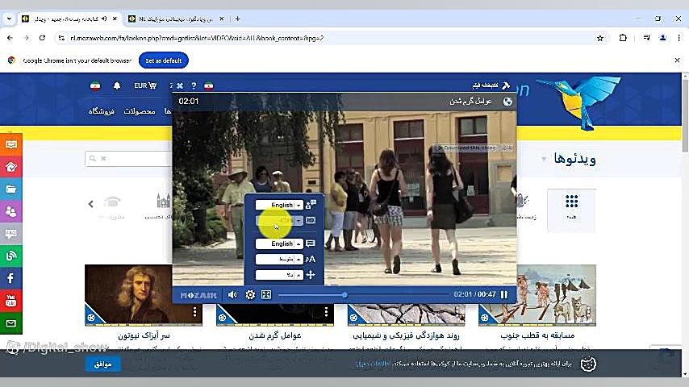
Task: Open the EUR shopping cart
Action: pos(145,85)
